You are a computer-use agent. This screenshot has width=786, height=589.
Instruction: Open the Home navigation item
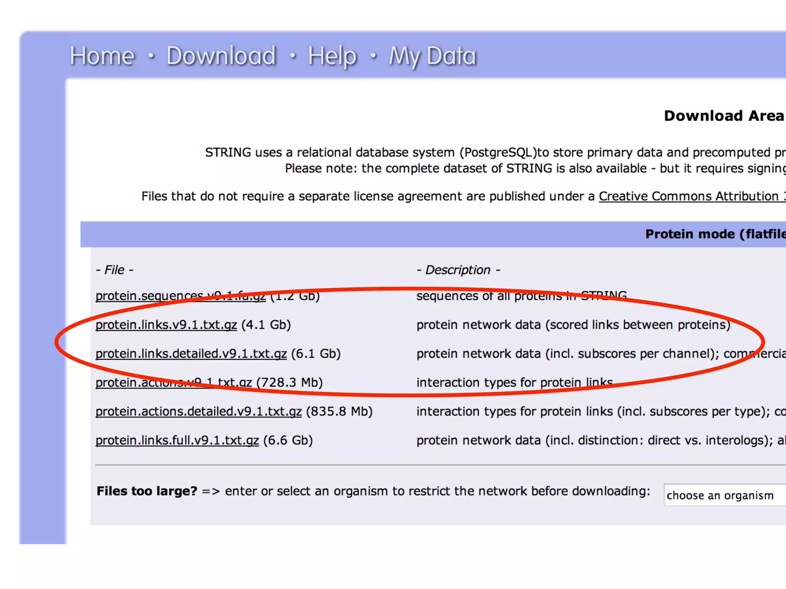102,56
